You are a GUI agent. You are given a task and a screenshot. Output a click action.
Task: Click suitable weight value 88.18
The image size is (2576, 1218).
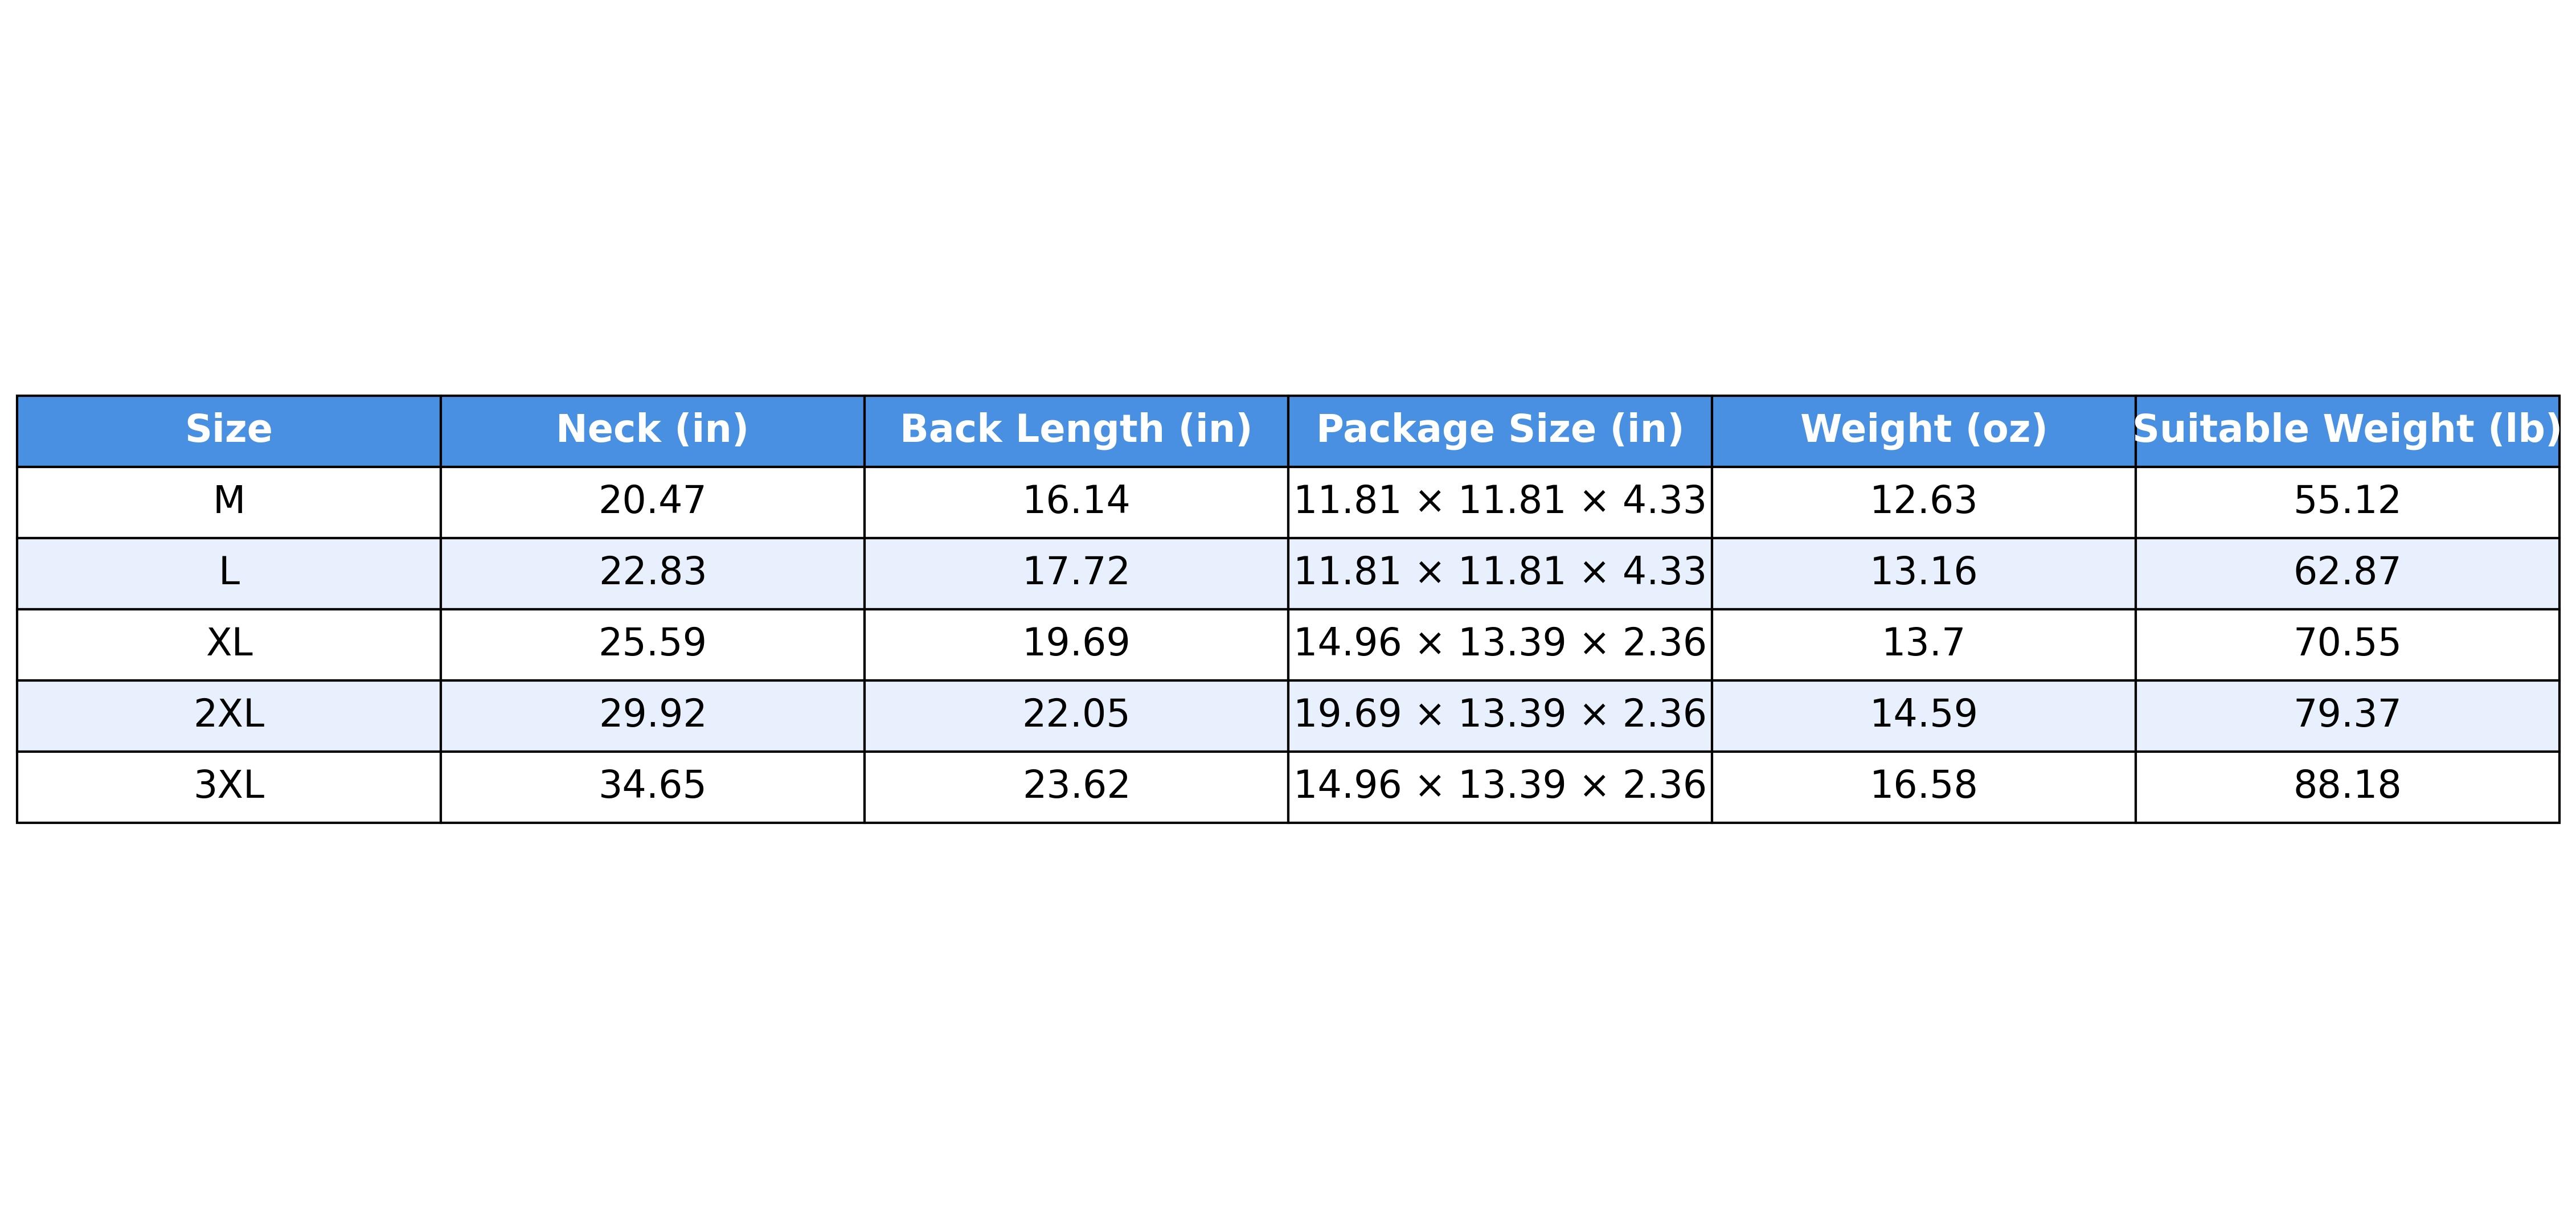point(2347,786)
